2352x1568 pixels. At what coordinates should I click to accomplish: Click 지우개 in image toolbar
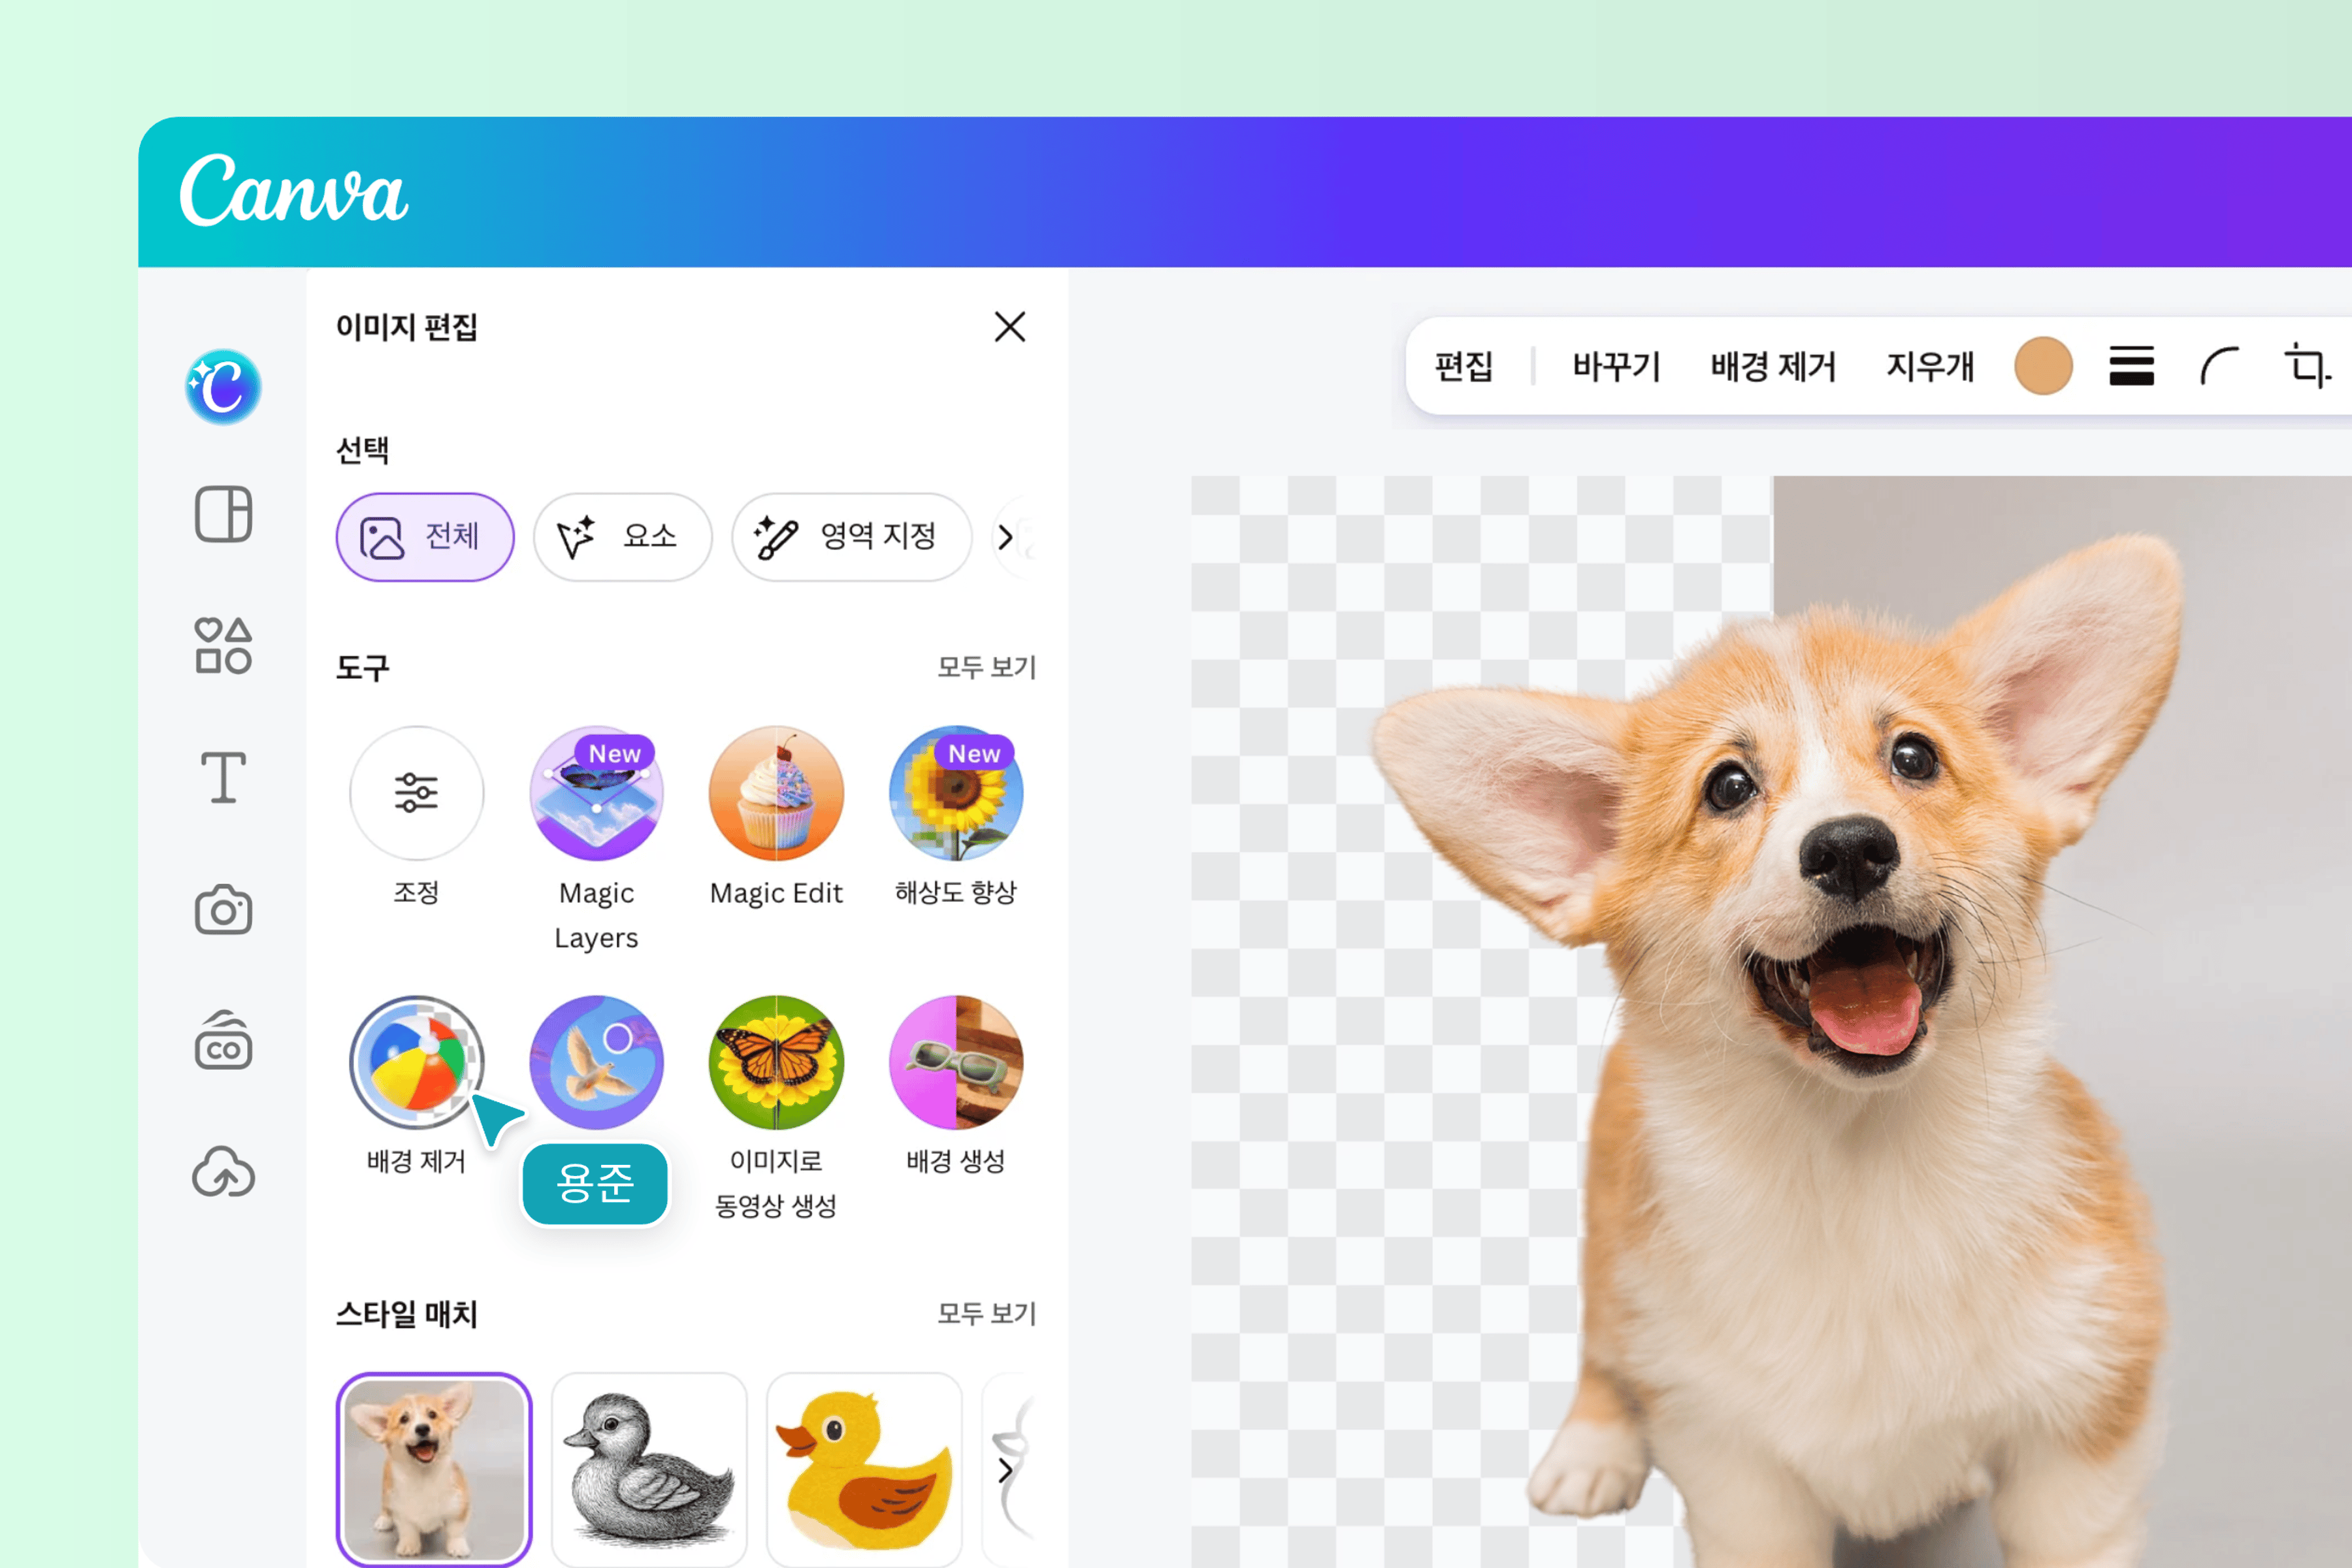click(x=1930, y=366)
